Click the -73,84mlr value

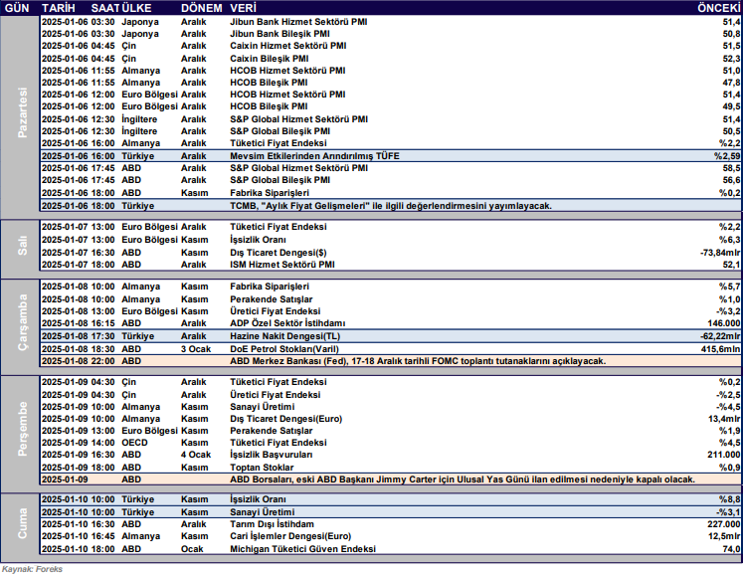point(720,253)
